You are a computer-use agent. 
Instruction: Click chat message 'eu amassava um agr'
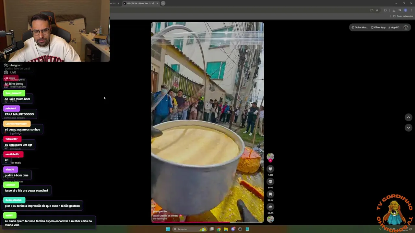(18, 145)
